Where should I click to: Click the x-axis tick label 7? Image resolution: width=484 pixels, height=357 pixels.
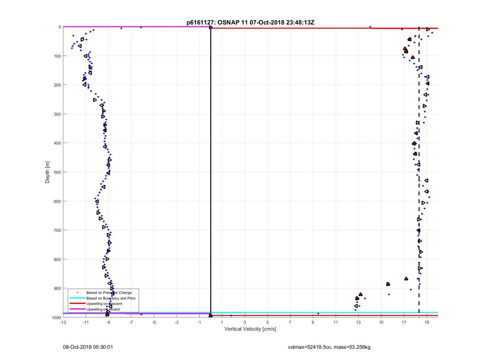tap(290, 323)
